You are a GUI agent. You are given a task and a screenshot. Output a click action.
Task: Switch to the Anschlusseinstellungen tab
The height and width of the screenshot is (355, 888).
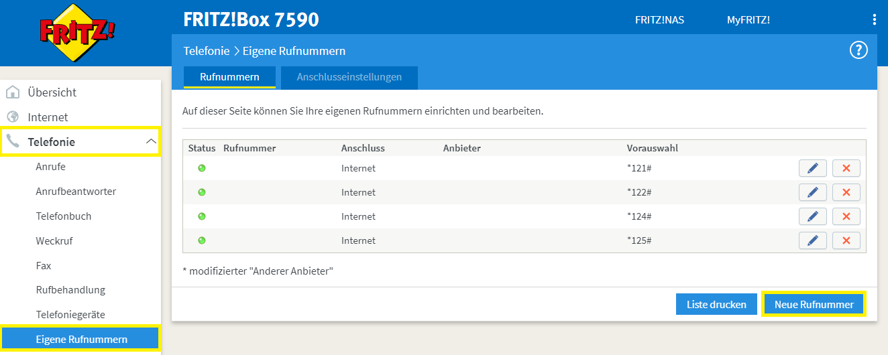pos(349,77)
